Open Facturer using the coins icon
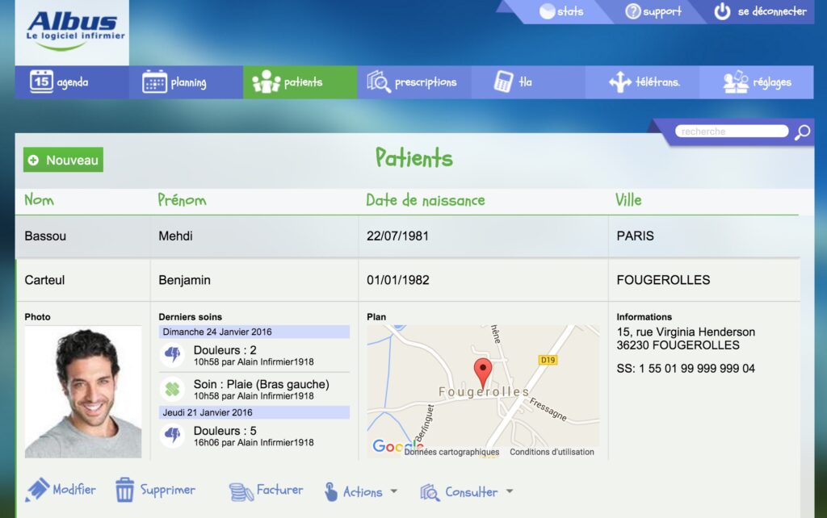This screenshot has width=827, height=518. click(x=241, y=490)
